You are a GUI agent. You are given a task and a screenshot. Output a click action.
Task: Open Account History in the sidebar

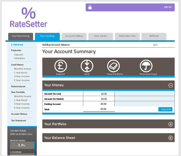19,114
